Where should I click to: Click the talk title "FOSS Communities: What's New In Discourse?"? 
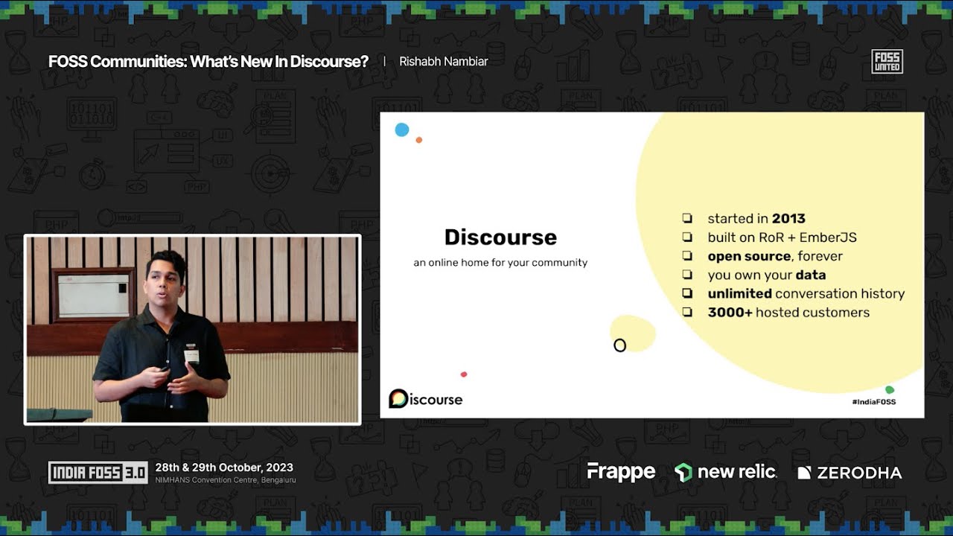pyautogui.click(x=208, y=62)
